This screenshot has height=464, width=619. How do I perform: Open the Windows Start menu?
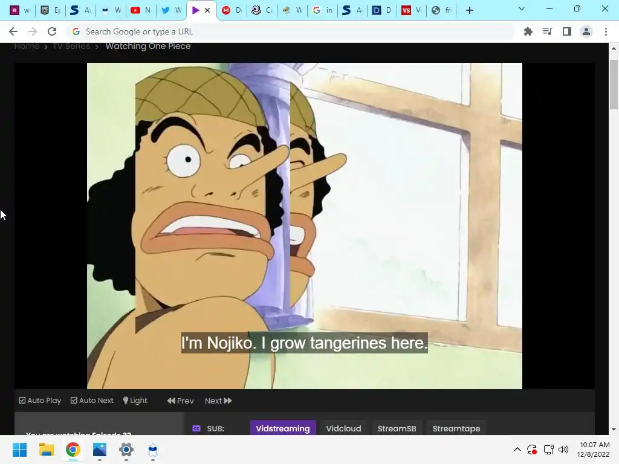[19, 449]
